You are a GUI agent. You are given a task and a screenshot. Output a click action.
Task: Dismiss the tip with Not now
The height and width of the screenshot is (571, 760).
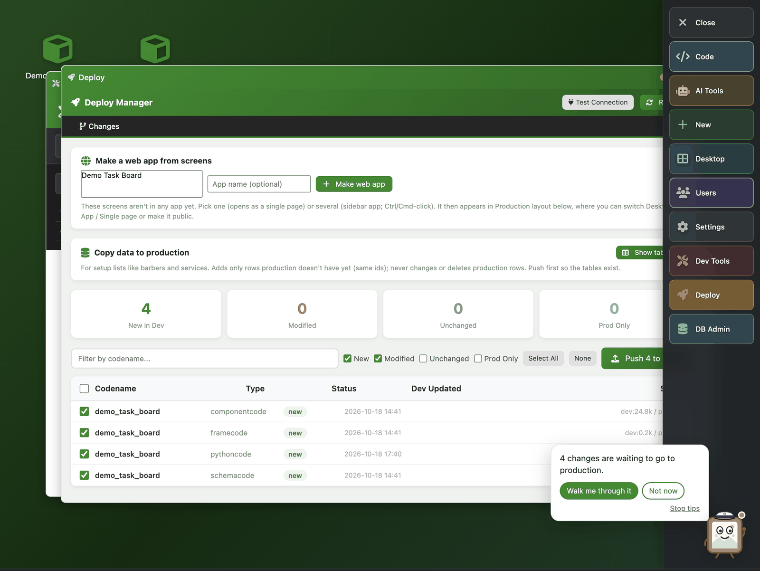click(x=663, y=491)
